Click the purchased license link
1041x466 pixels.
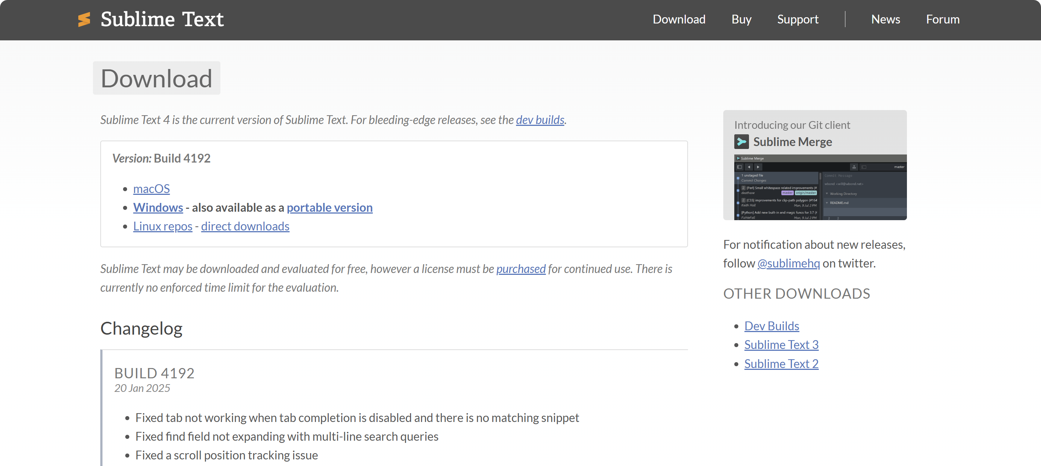click(520, 269)
